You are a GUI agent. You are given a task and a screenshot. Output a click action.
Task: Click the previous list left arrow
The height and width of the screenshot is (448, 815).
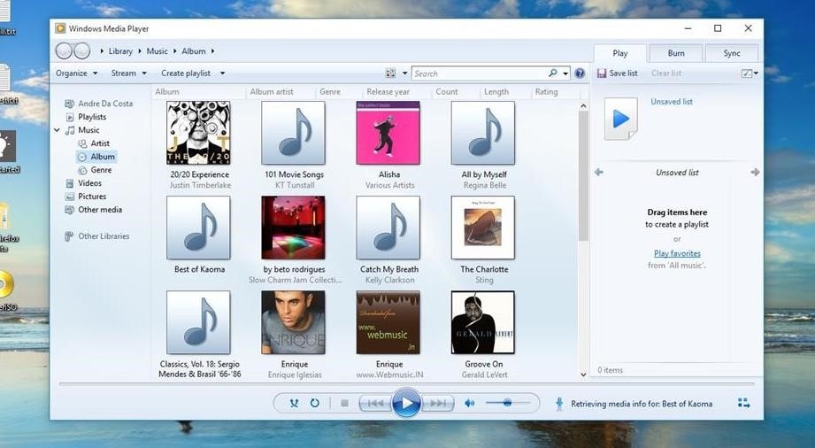(x=599, y=173)
